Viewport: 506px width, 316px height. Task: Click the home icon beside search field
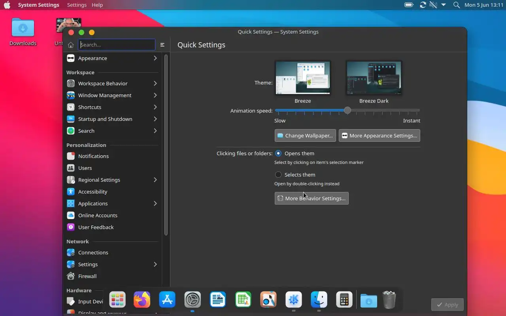pos(71,45)
